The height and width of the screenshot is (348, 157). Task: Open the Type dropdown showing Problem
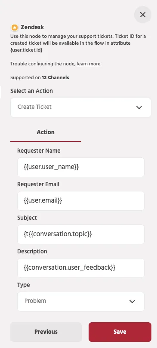click(x=81, y=301)
